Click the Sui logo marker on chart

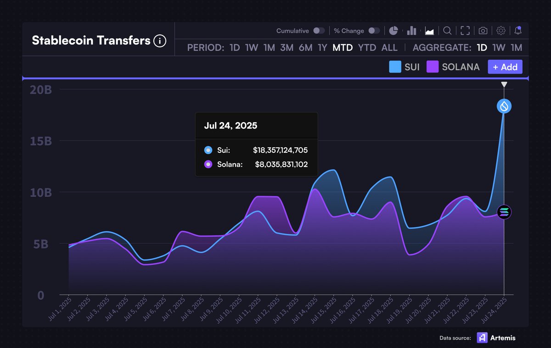click(504, 107)
